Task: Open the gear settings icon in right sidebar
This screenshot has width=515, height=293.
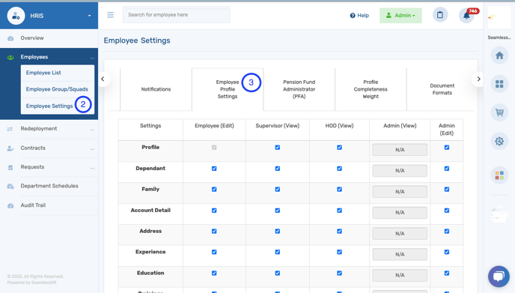Action: point(499,142)
